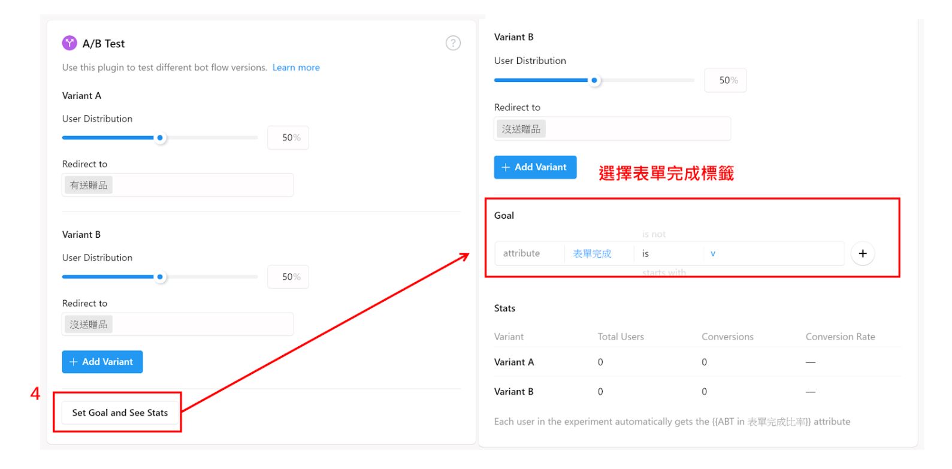952x469 pixels.
Task: Click Variant A Redirect to field 有送贈品
Action: (178, 185)
